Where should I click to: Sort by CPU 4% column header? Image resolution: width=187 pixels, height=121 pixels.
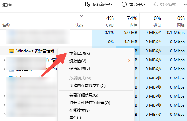click(104, 21)
